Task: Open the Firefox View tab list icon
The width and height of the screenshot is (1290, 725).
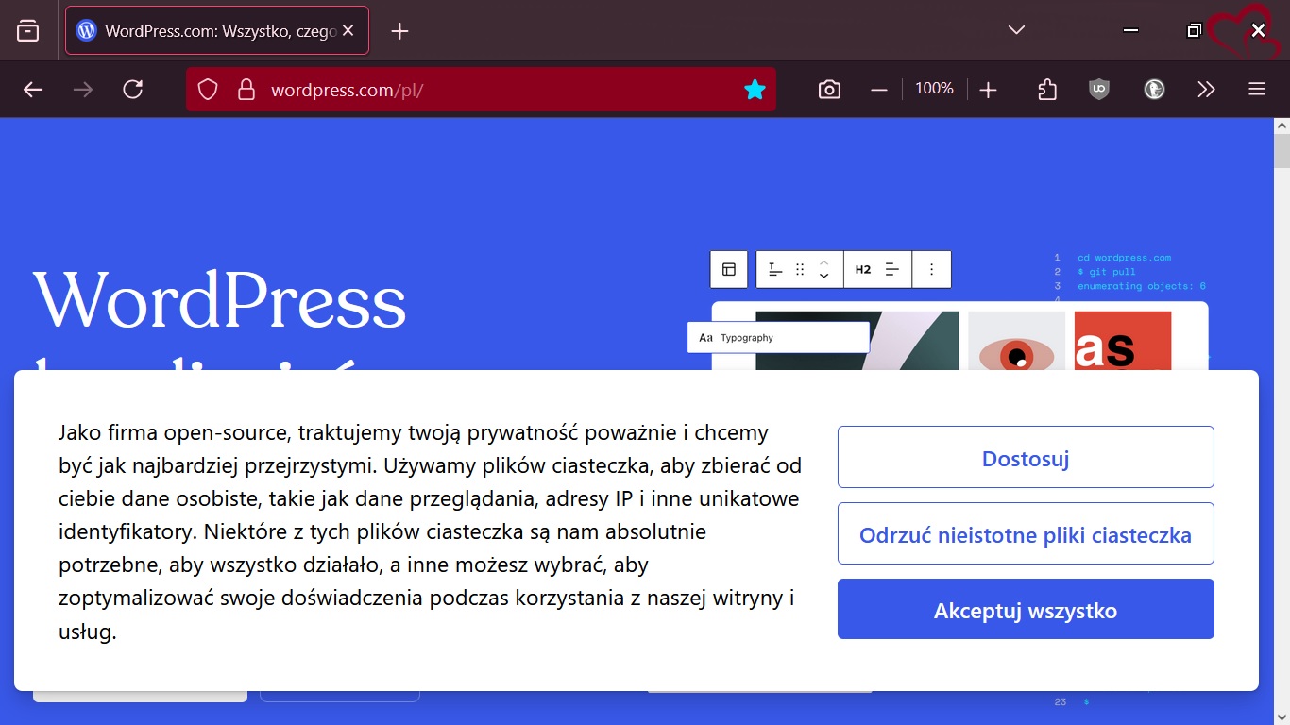Action: click(28, 31)
